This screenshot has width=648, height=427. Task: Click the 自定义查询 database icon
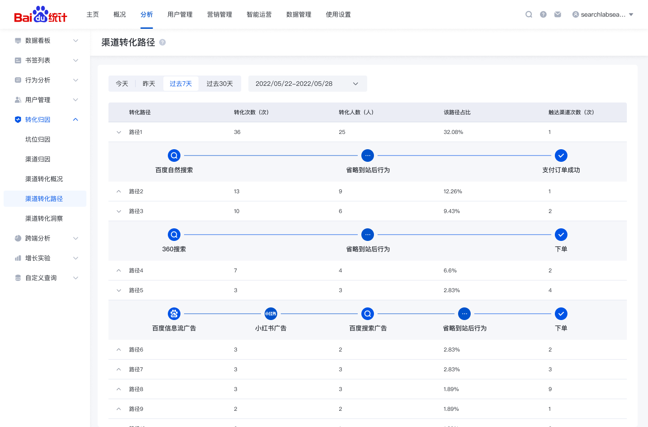18,278
